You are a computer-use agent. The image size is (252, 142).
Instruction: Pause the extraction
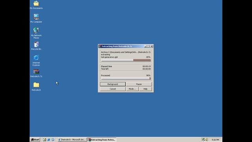click(139, 84)
